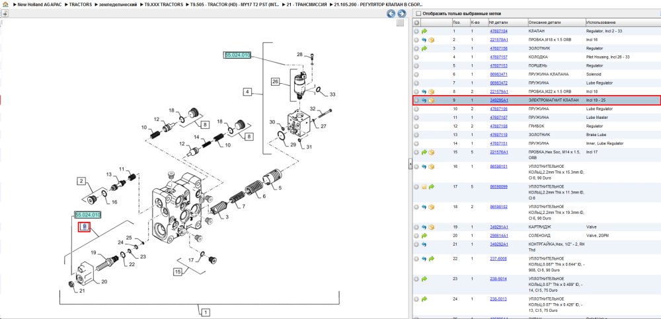Select callout 9 highlighted in diagram
The height and width of the screenshot is (319, 661).
(x=85, y=227)
